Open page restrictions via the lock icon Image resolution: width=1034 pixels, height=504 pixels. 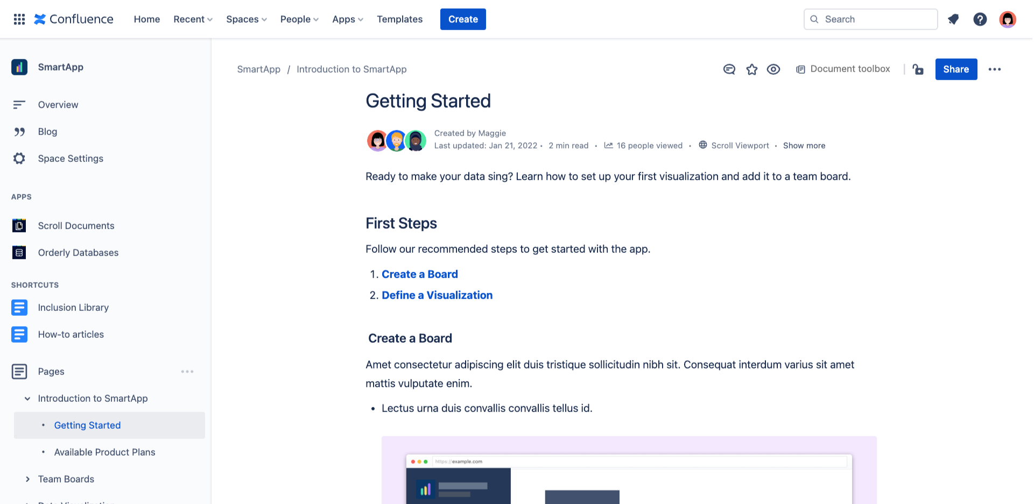918,69
